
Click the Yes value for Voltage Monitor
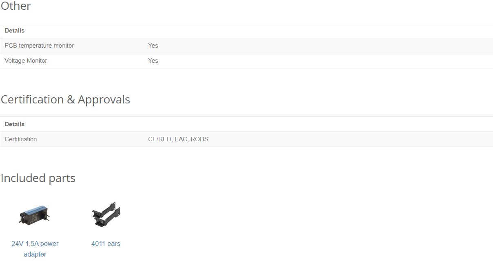[x=153, y=61]
